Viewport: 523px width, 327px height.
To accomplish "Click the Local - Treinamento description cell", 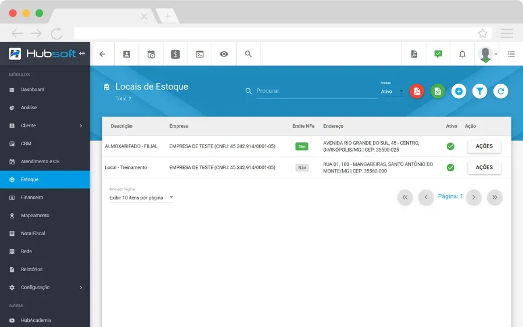I will click(x=126, y=168).
